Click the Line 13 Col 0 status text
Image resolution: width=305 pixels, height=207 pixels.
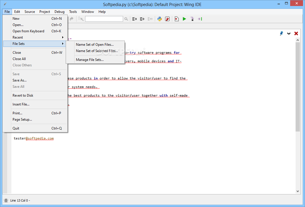pyautogui.click(x=20, y=200)
